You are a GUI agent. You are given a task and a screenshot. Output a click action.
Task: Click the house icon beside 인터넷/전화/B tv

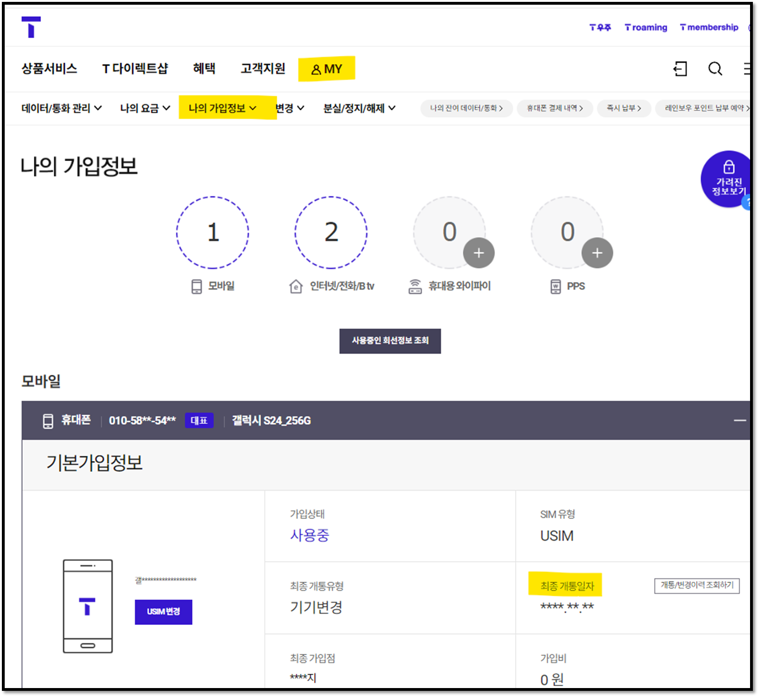tap(296, 286)
